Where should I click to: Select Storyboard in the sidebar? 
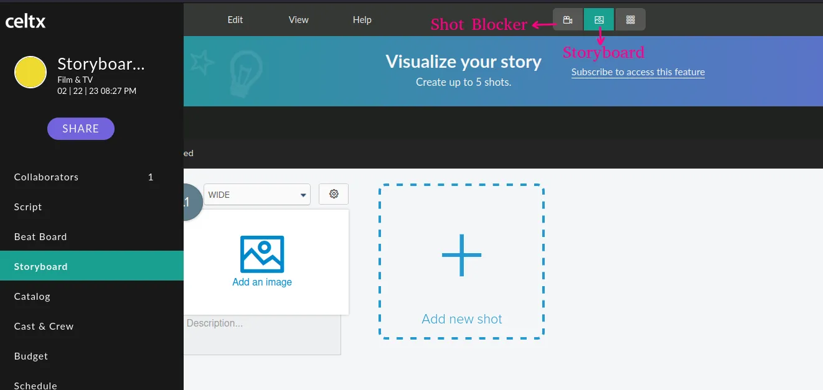92,266
